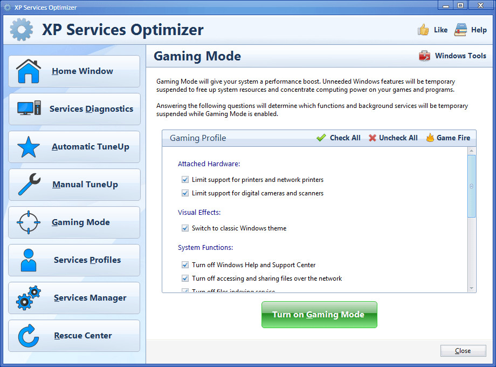The image size is (496, 367).
Task: Click the Help text in header
Action: (x=479, y=30)
